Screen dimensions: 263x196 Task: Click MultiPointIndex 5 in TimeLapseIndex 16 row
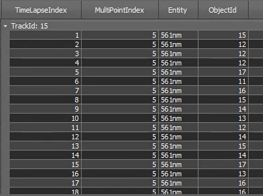tap(120, 174)
